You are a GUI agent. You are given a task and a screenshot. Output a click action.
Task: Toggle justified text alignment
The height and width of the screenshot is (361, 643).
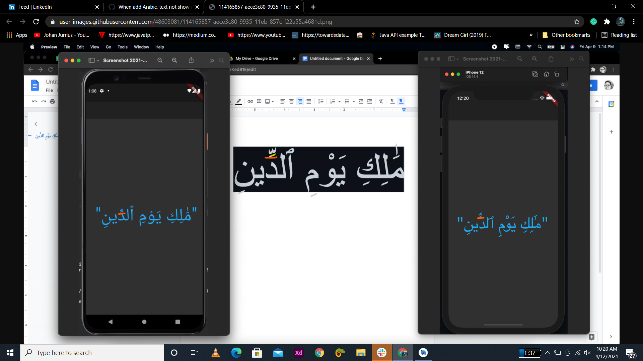tap(309, 101)
